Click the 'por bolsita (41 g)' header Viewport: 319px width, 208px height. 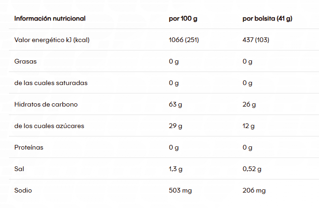(267, 18)
